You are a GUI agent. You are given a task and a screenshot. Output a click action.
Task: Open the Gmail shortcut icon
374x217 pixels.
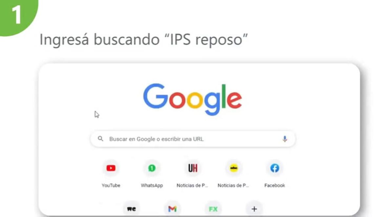point(172,209)
